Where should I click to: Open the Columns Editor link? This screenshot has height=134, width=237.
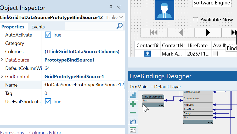[47, 132]
